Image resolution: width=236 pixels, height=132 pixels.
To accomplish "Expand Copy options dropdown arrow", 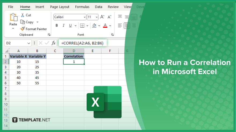I will coord(38,22).
